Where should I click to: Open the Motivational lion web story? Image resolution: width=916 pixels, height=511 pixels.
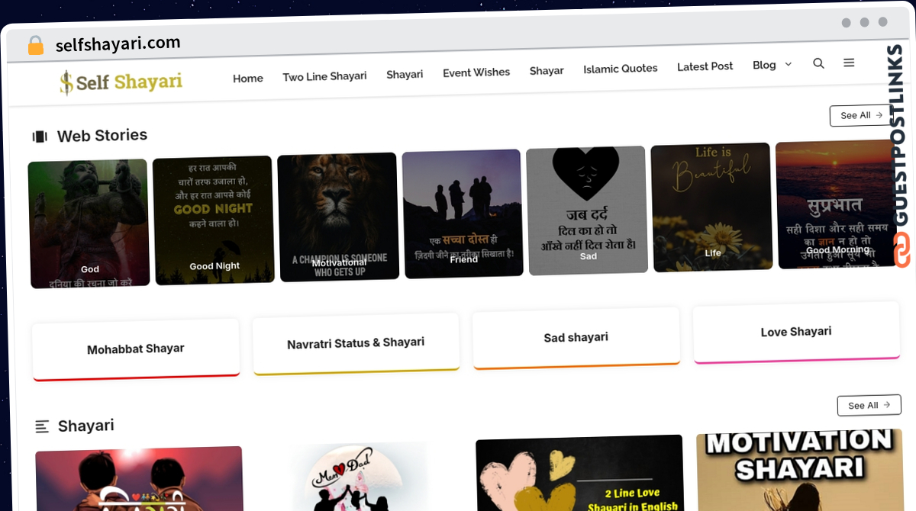pos(338,217)
